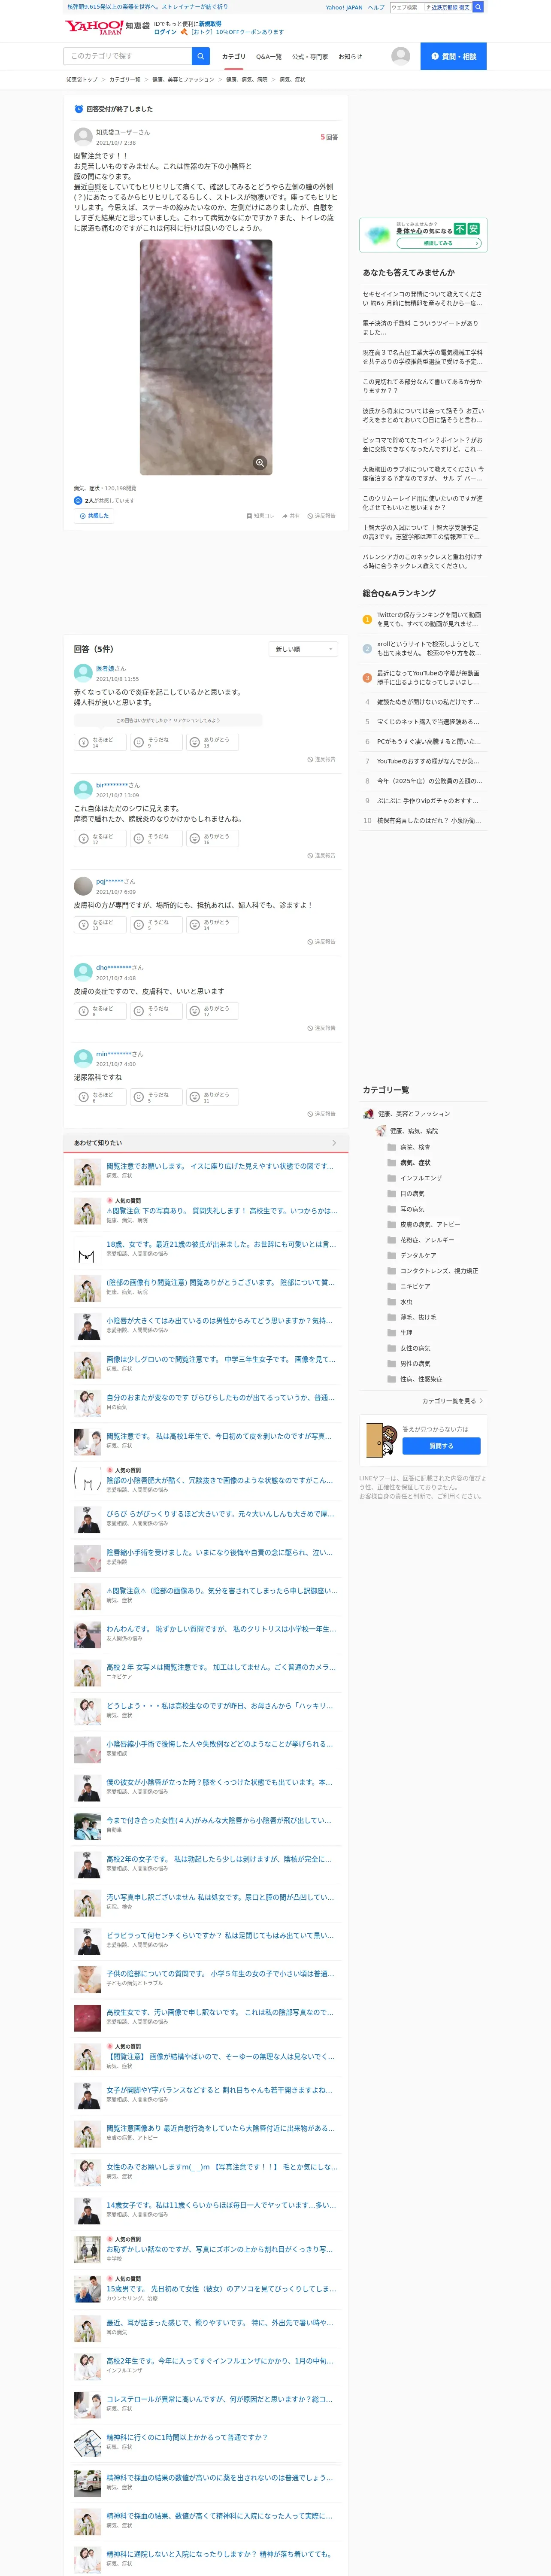Open 水虫 category folder
551x2576 pixels.
coord(400,1302)
